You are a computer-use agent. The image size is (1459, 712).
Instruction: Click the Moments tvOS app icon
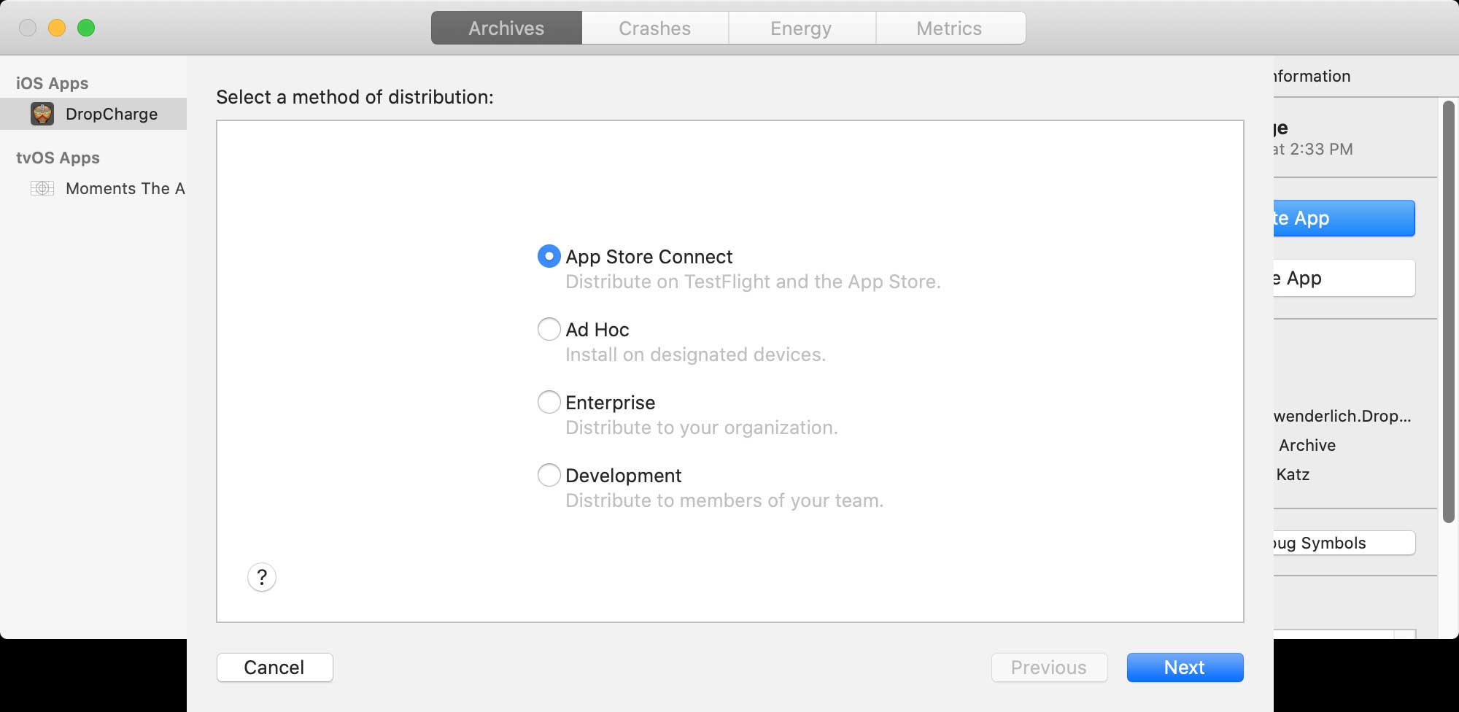(x=42, y=188)
